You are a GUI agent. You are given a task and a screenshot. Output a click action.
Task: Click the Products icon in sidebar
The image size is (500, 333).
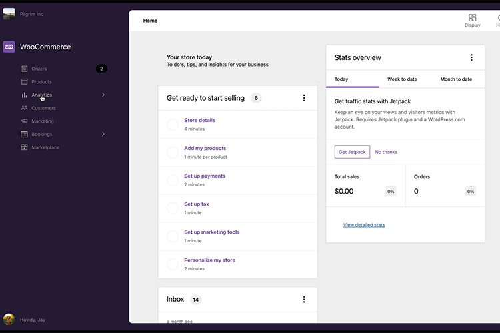click(25, 82)
